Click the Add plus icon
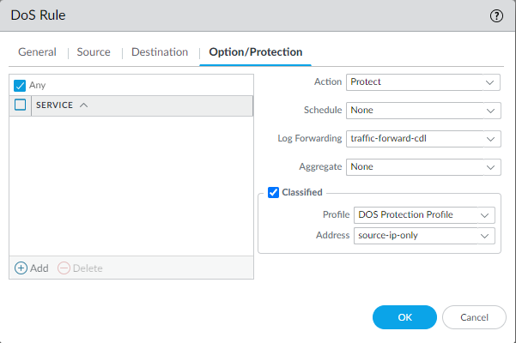 (x=21, y=268)
